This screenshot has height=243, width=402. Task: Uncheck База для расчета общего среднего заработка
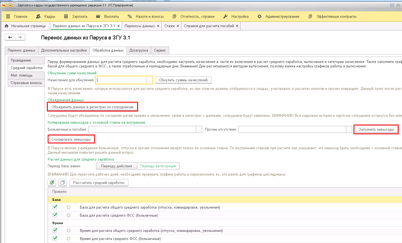[x=55, y=207]
